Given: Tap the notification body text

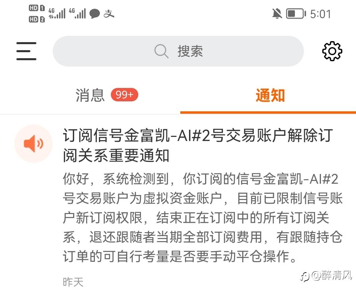Looking at the screenshot, I should pyautogui.click(x=203, y=217).
